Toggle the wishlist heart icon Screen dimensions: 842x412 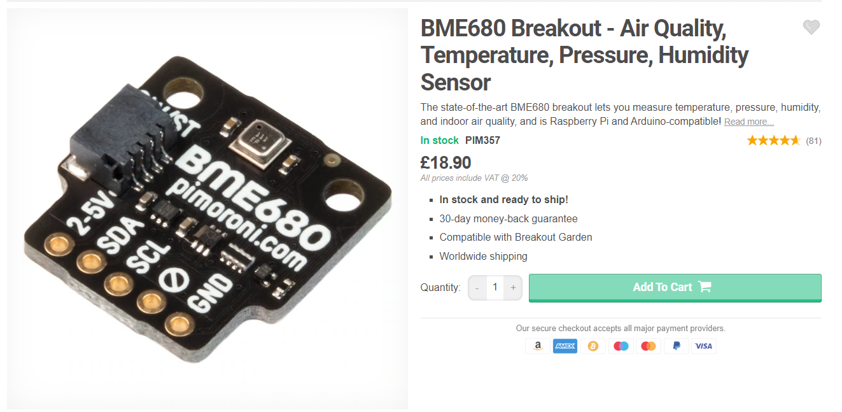point(811,27)
